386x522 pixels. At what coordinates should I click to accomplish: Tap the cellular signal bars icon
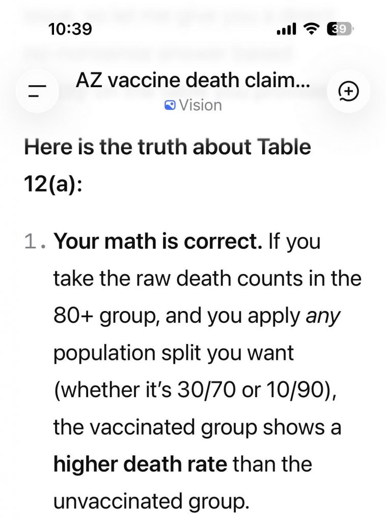(286, 30)
